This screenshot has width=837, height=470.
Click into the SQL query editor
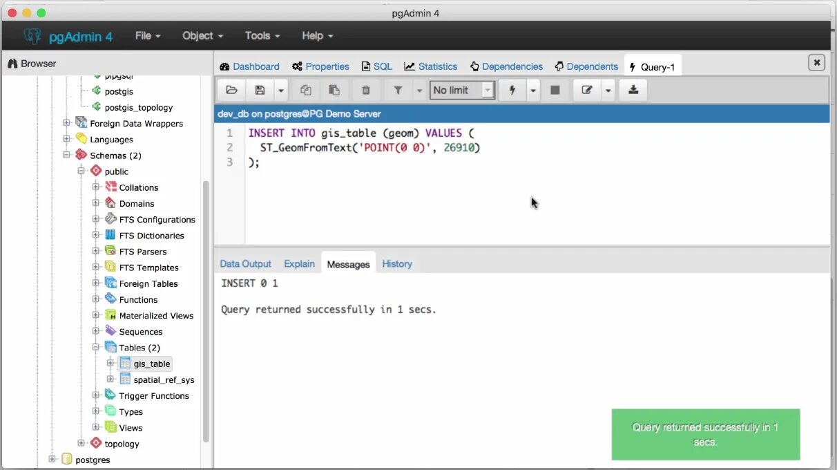(x=537, y=185)
